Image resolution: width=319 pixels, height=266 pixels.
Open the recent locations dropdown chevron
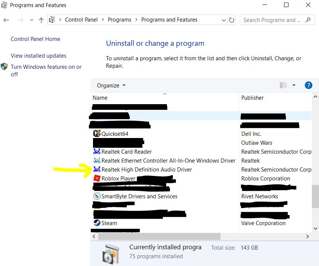tap(32, 20)
